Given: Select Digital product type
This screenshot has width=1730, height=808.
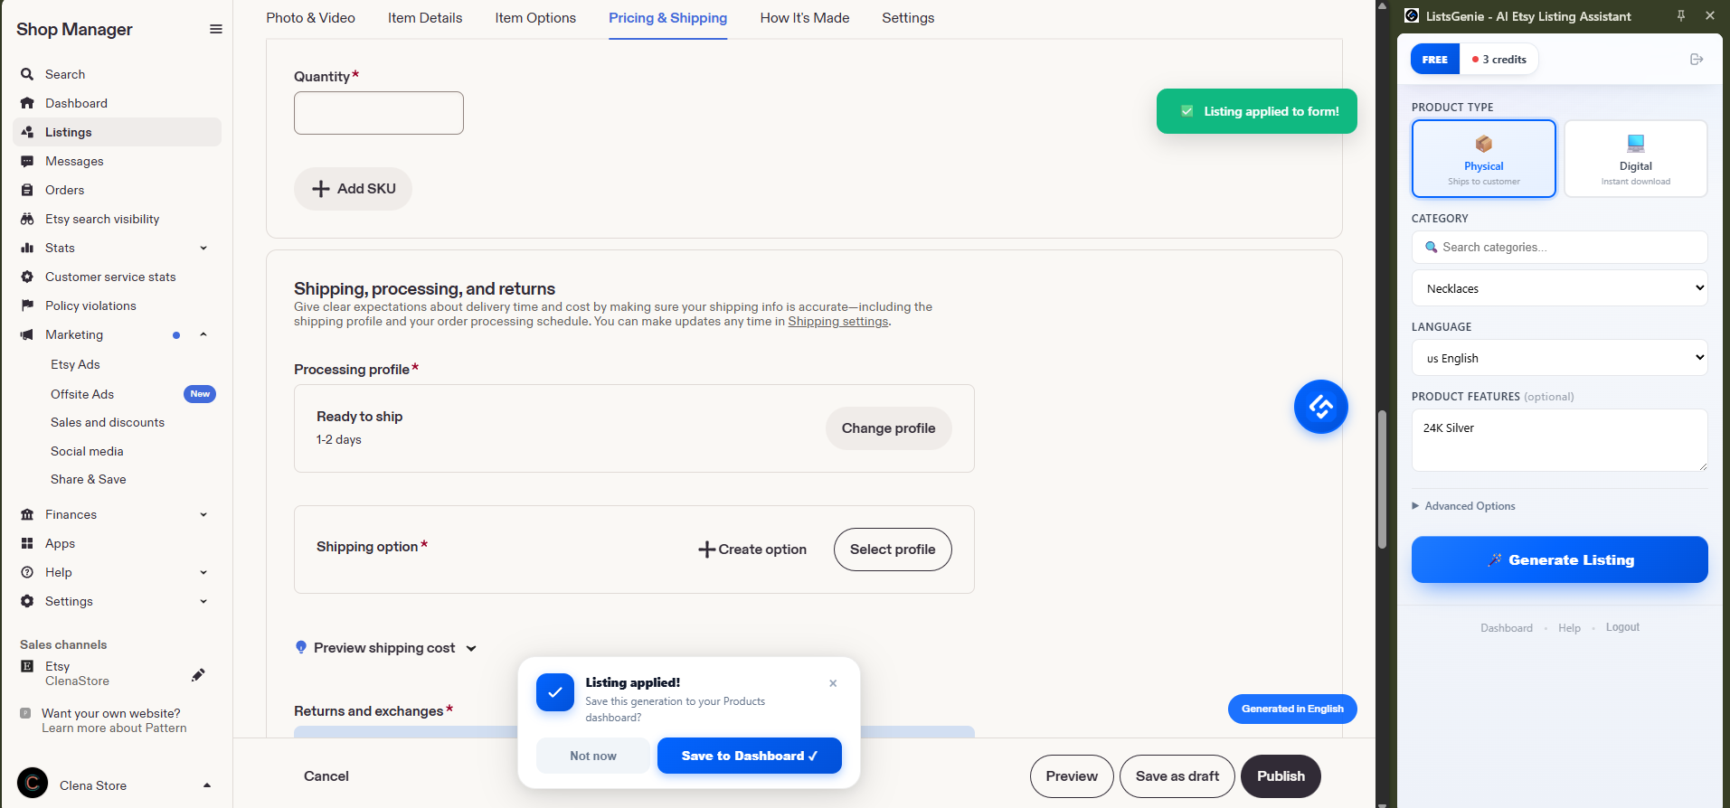Looking at the screenshot, I should pos(1635,158).
